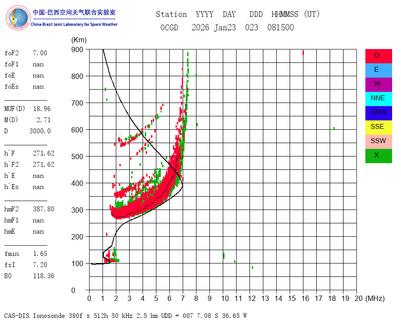401x321 pixels.
Task: Click the China-Brazil Joint Laboratory globe logo
Action: pos(18,18)
